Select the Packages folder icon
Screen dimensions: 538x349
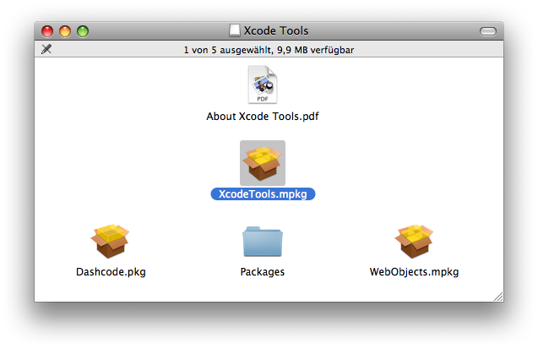263,242
